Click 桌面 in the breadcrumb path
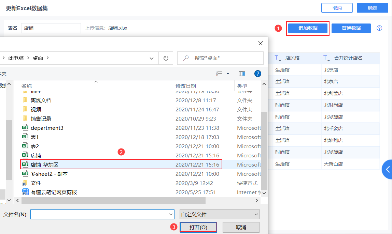This screenshot has width=392, height=234. [38, 58]
